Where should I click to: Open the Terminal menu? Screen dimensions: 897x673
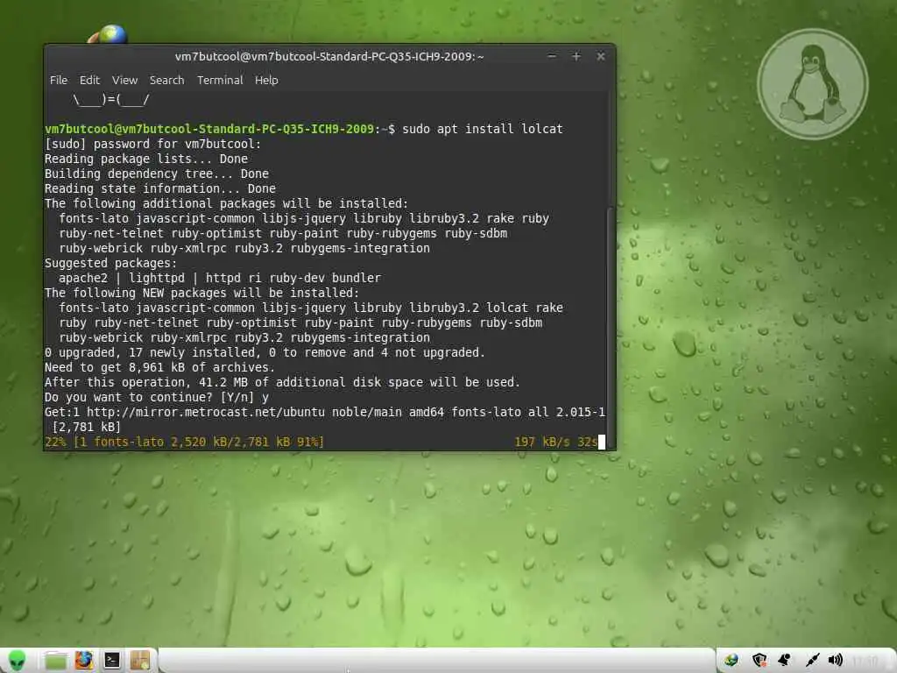pyautogui.click(x=220, y=80)
